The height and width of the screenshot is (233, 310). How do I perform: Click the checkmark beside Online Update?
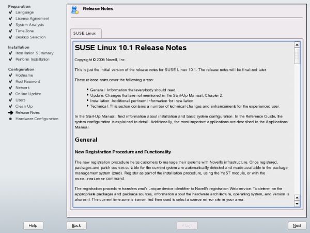pos(10,94)
